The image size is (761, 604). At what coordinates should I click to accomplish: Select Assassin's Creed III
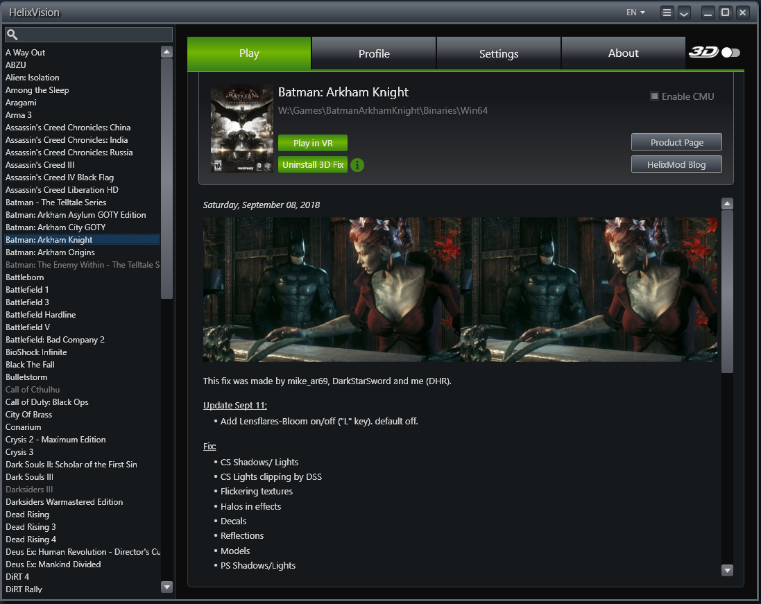pyautogui.click(x=40, y=165)
